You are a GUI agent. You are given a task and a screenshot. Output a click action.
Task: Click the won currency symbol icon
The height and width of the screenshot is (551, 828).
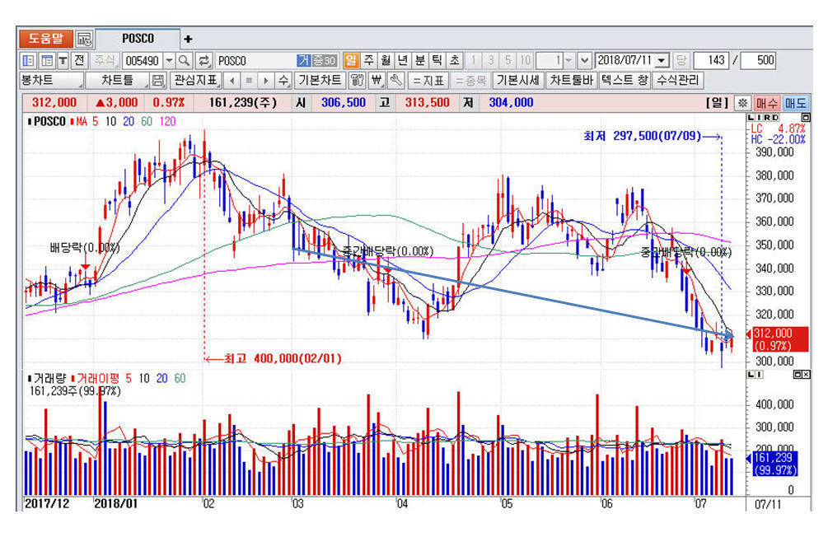pyautogui.click(x=377, y=81)
